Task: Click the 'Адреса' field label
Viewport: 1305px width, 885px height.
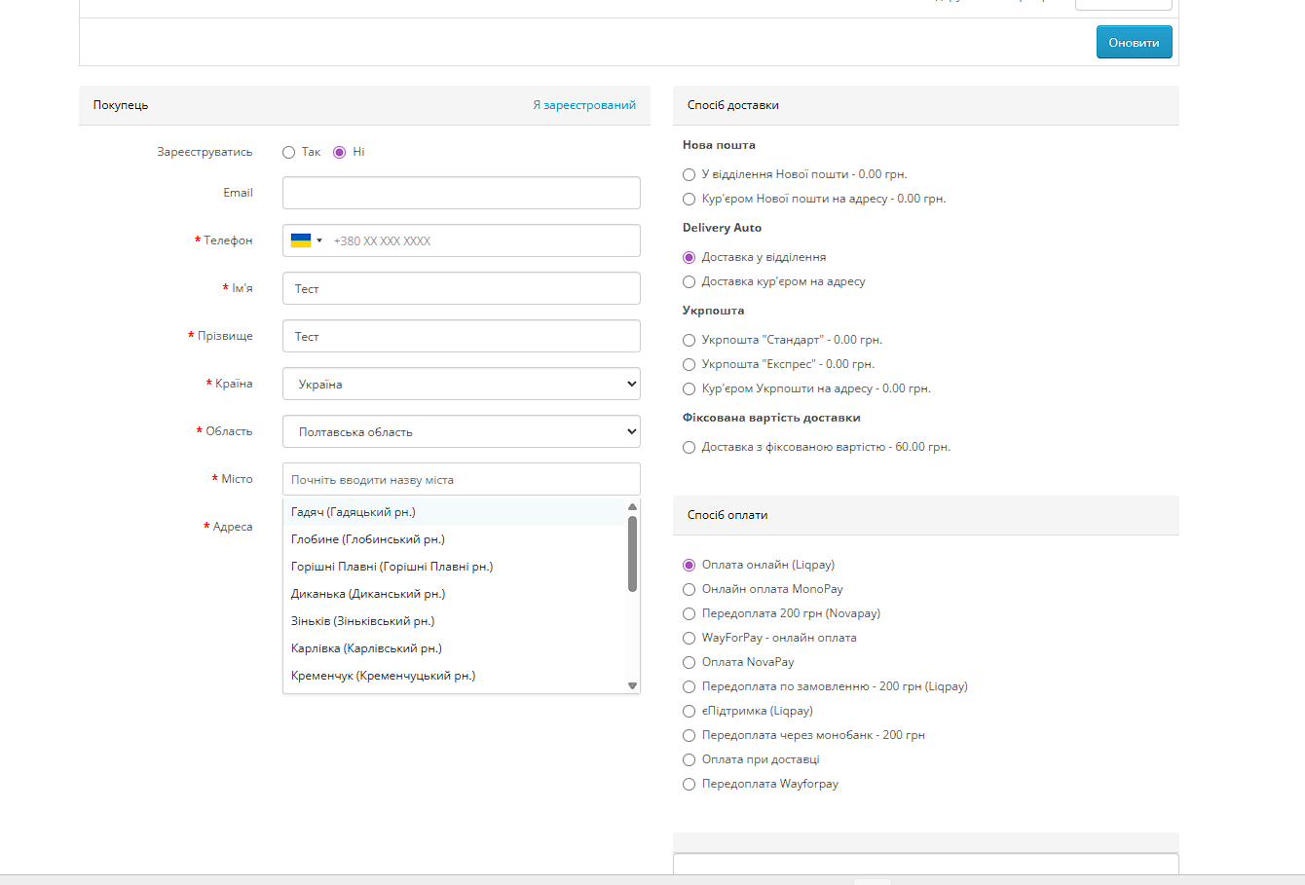Action: point(233,527)
